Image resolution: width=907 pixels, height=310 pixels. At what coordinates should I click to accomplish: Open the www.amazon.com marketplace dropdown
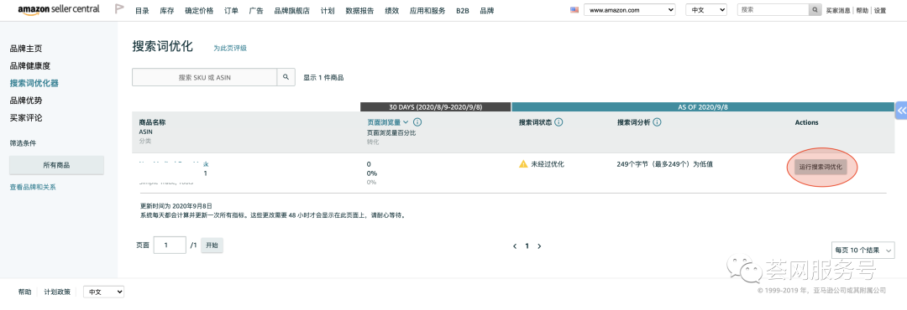[x=629, y=10]
